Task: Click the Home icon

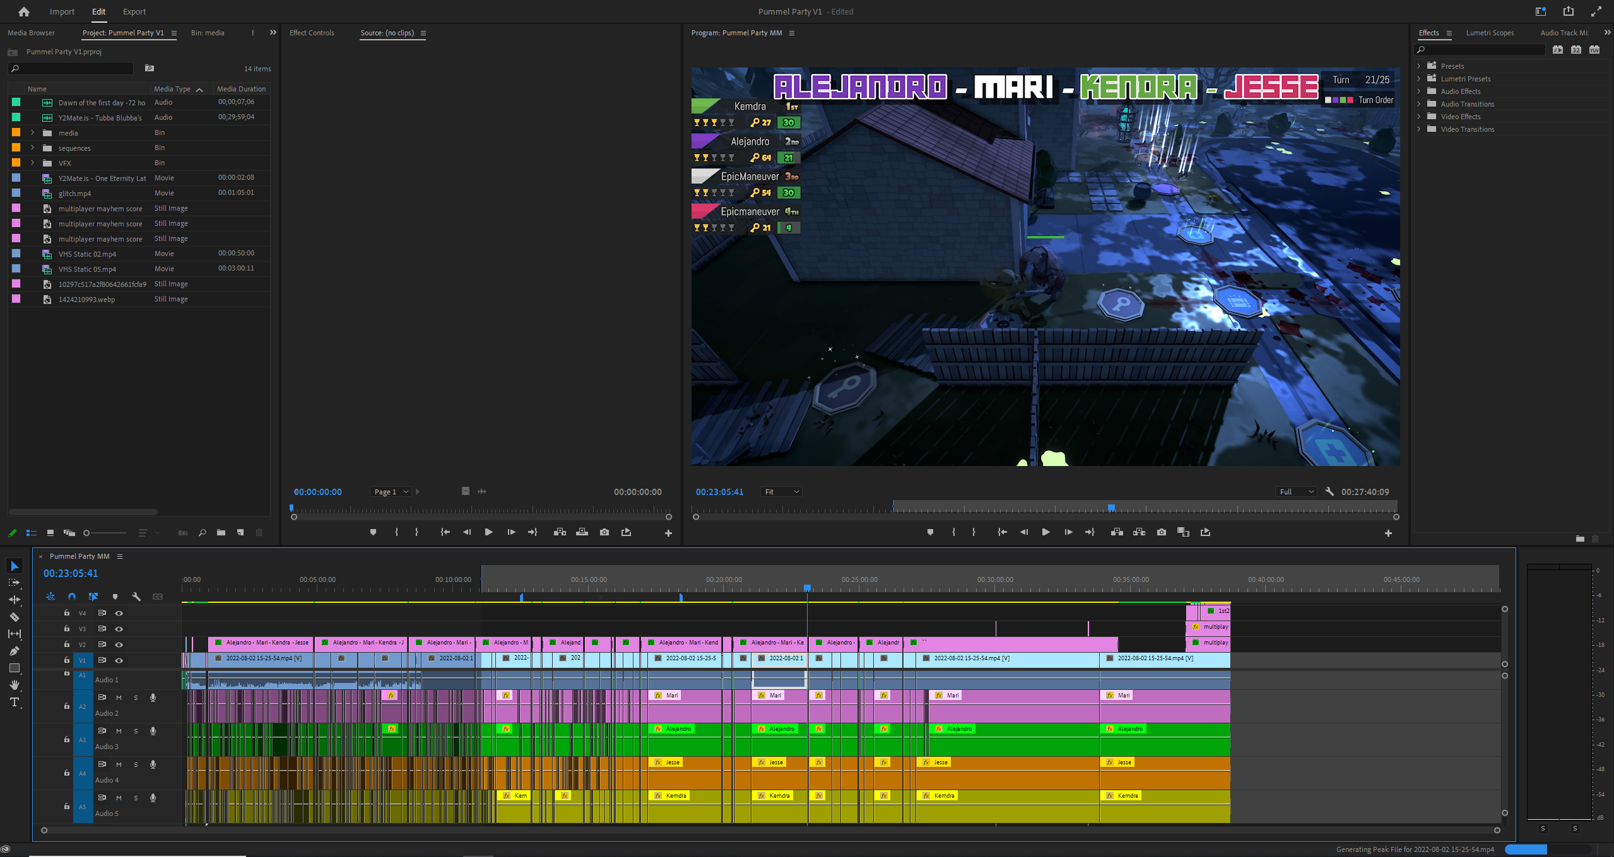Action: [x=24, y=11]
